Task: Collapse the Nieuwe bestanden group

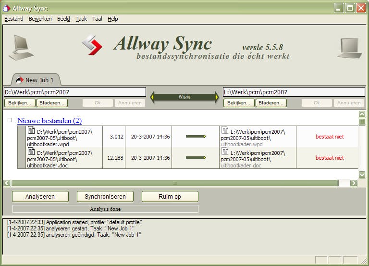Action: [x=10, y=120]
